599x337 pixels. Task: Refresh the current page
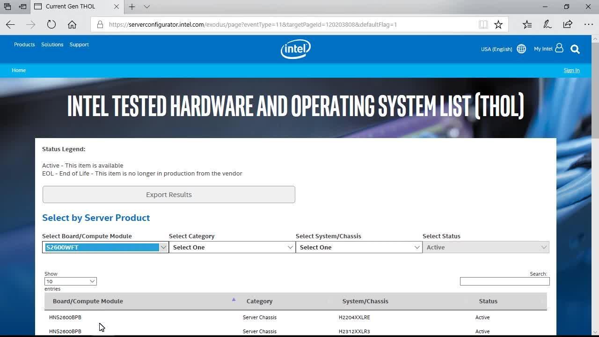51,24
